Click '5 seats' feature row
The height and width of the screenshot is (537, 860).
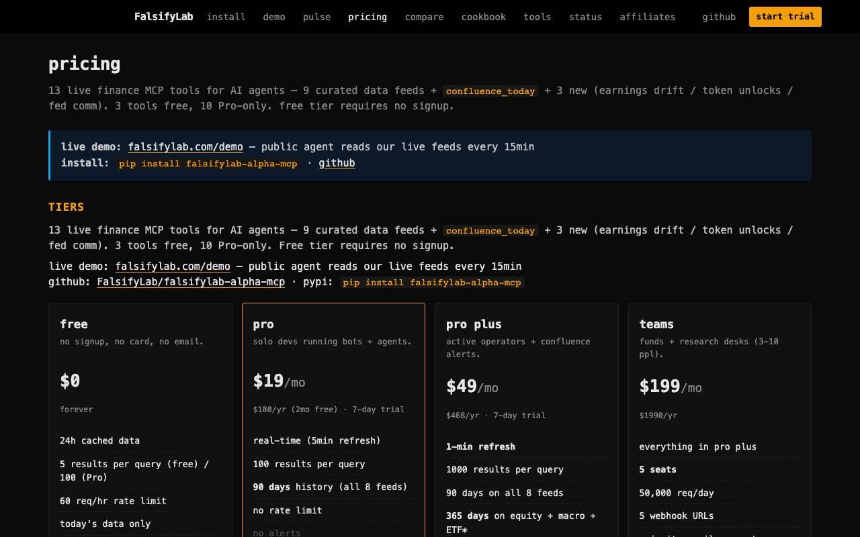720,470
